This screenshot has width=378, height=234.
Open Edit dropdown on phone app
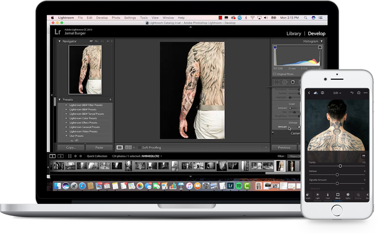point(337,93)
